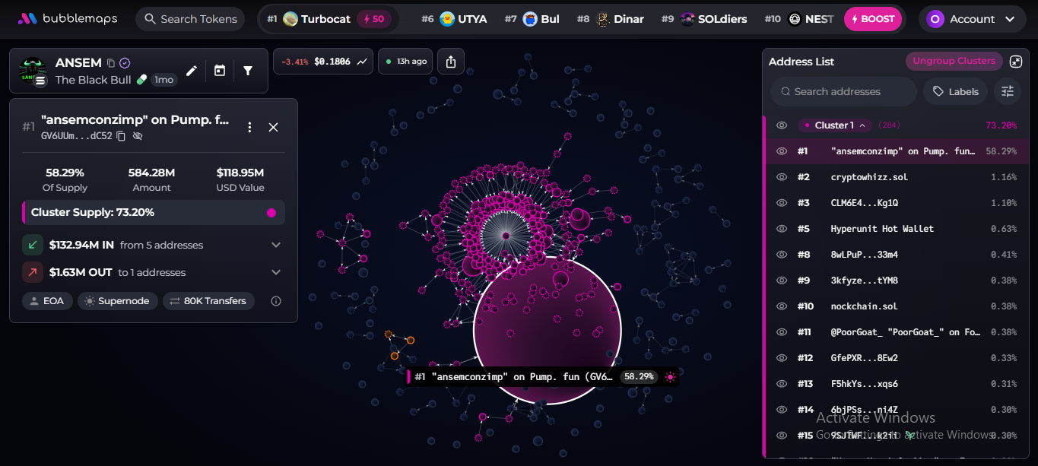Click the pump.fun pill icon
1038x466 pixels.
click(x=141, y=80)
